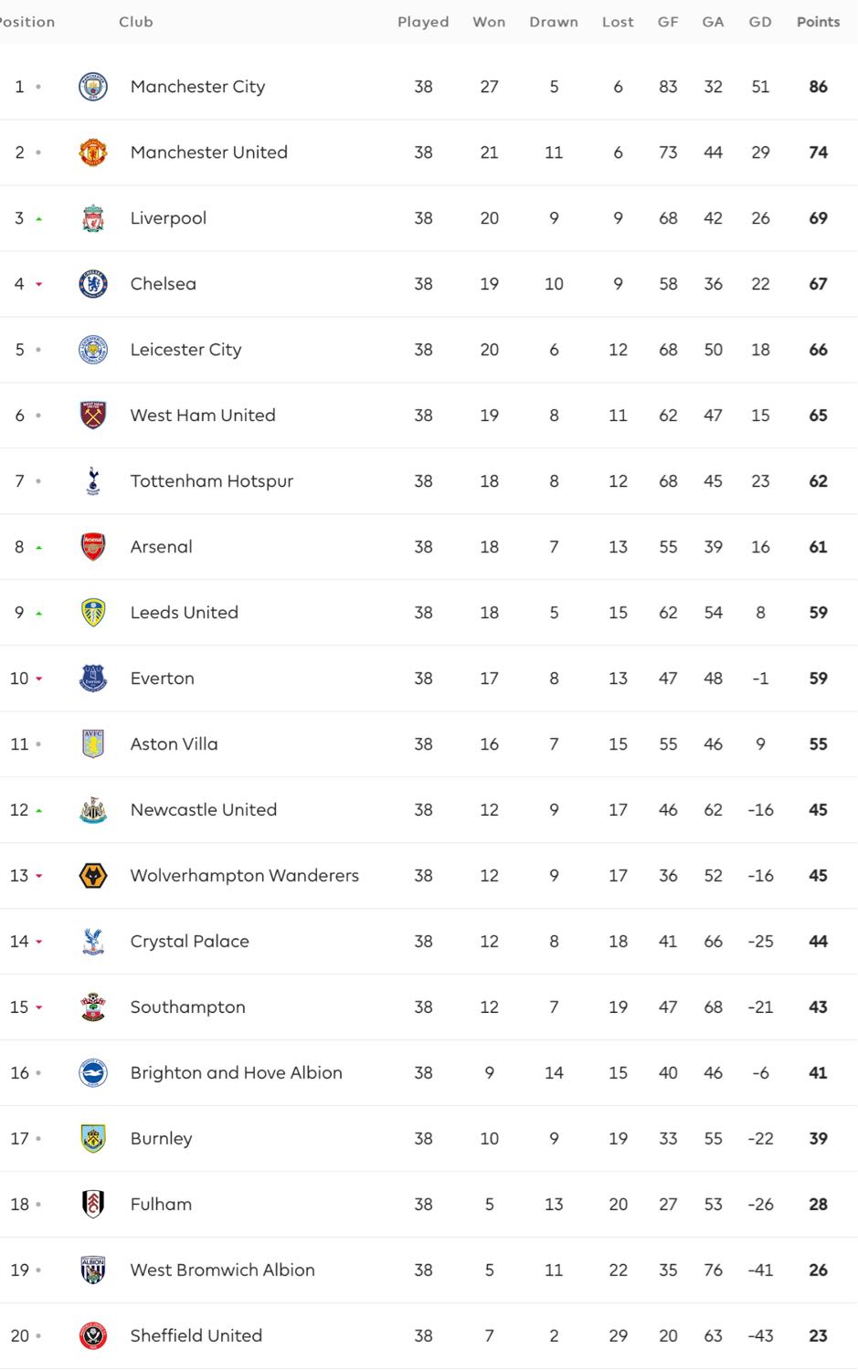Screen dimensions: 858x1370
Task: Click the Manchester City club crest
Action: tap(93, 87)
